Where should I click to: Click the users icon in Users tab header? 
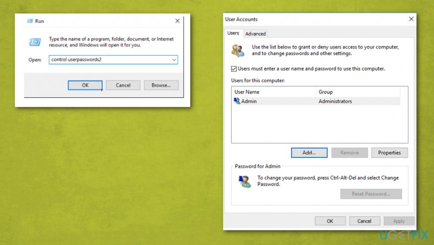coord(238,50)
